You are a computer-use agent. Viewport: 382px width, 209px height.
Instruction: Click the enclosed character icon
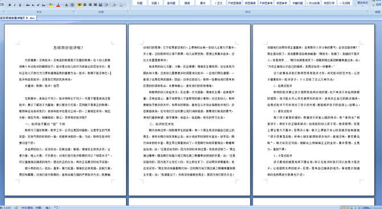coord(72,5)
